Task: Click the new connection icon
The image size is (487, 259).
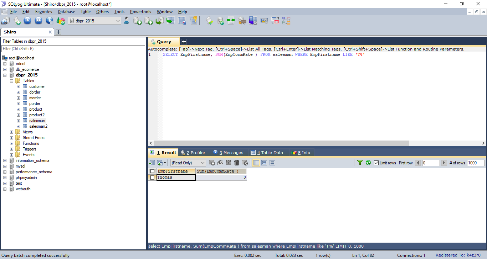Action: tap(5, 21)
